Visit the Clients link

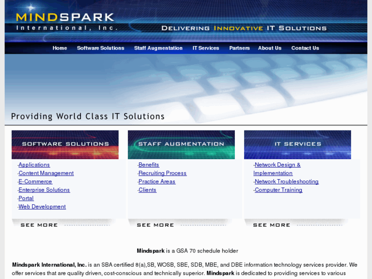coord(147,190)
